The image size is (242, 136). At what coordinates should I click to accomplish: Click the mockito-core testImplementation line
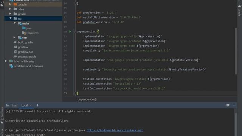point(124,88)
